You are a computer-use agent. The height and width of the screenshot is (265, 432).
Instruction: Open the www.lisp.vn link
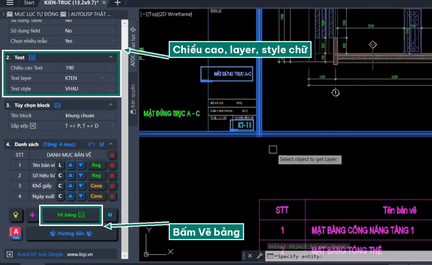[80, 254]
